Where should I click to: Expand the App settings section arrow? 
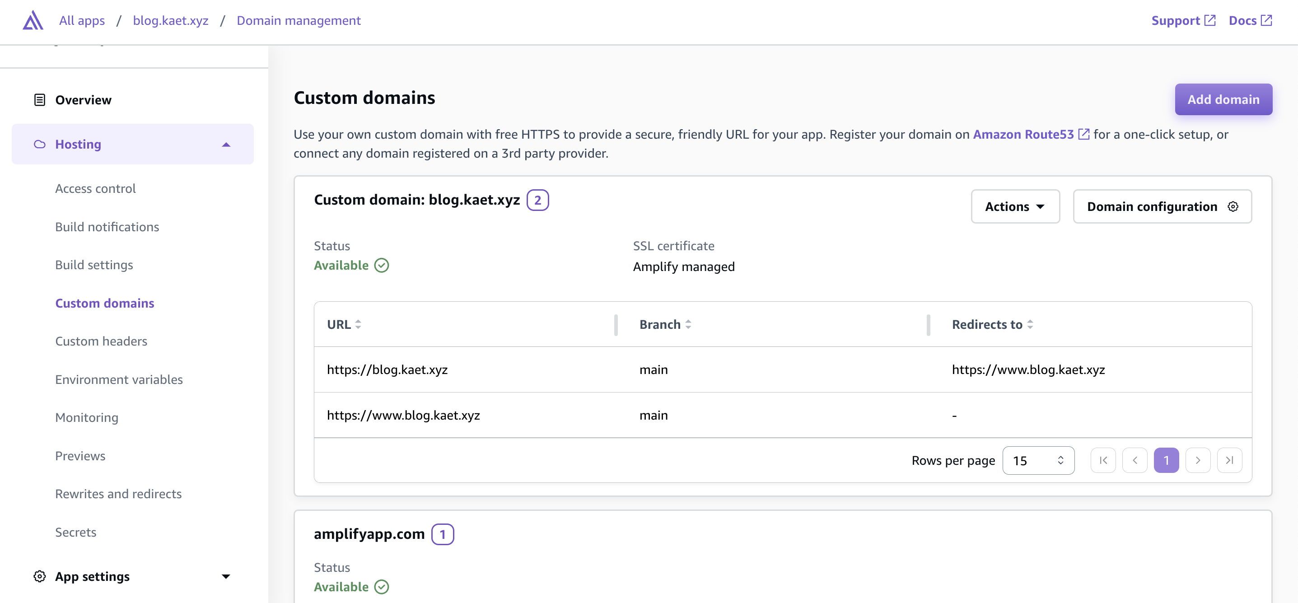226,576
